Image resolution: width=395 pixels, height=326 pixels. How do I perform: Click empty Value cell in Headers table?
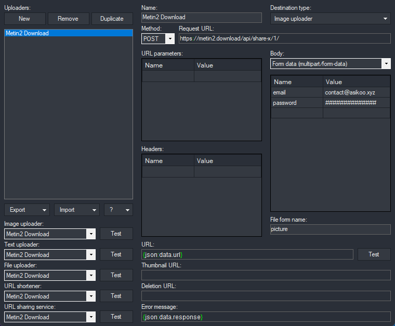228,172
